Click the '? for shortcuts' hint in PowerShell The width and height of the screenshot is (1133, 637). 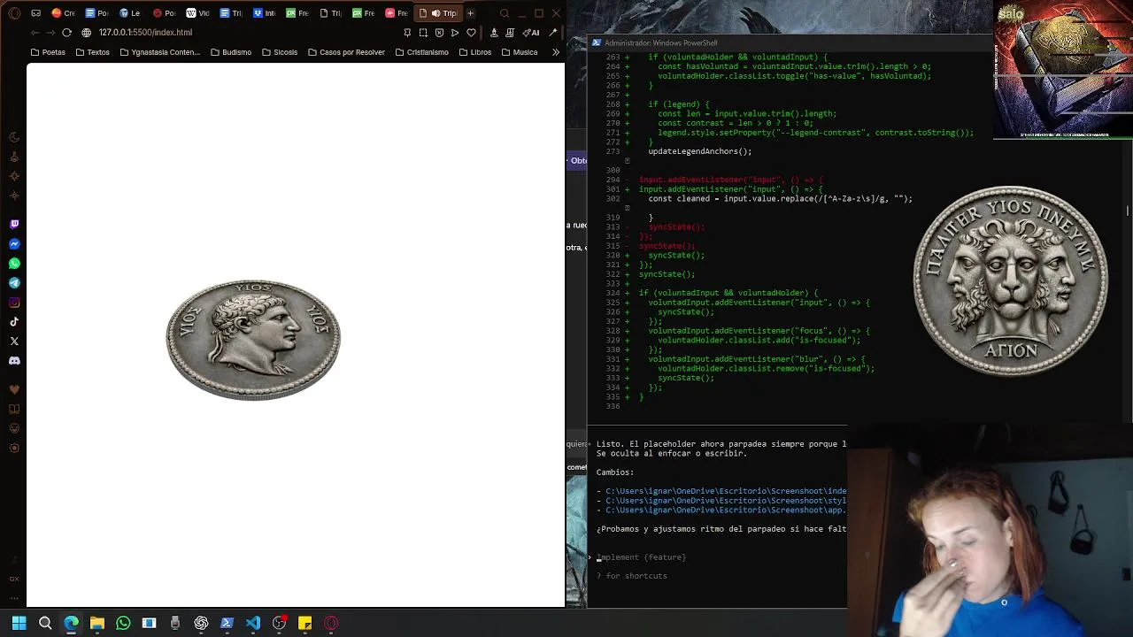[632, 576]
